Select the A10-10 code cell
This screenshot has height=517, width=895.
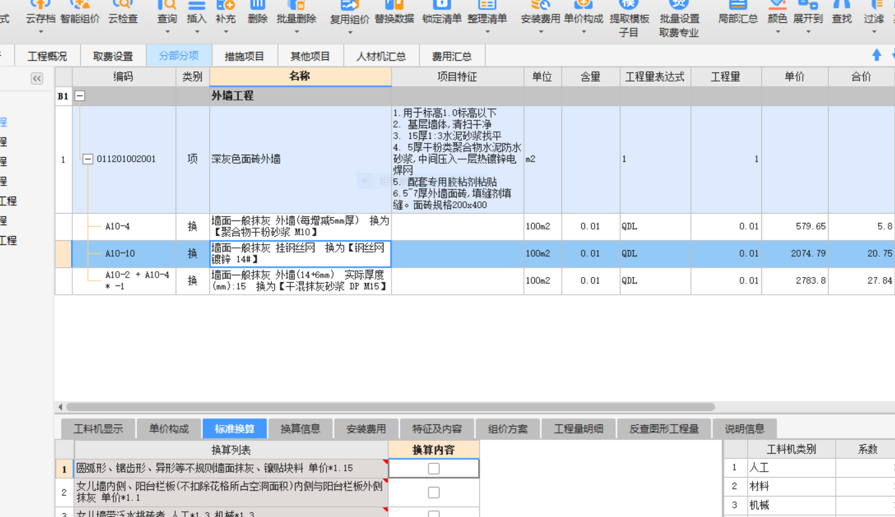click(x=124, y=254)
